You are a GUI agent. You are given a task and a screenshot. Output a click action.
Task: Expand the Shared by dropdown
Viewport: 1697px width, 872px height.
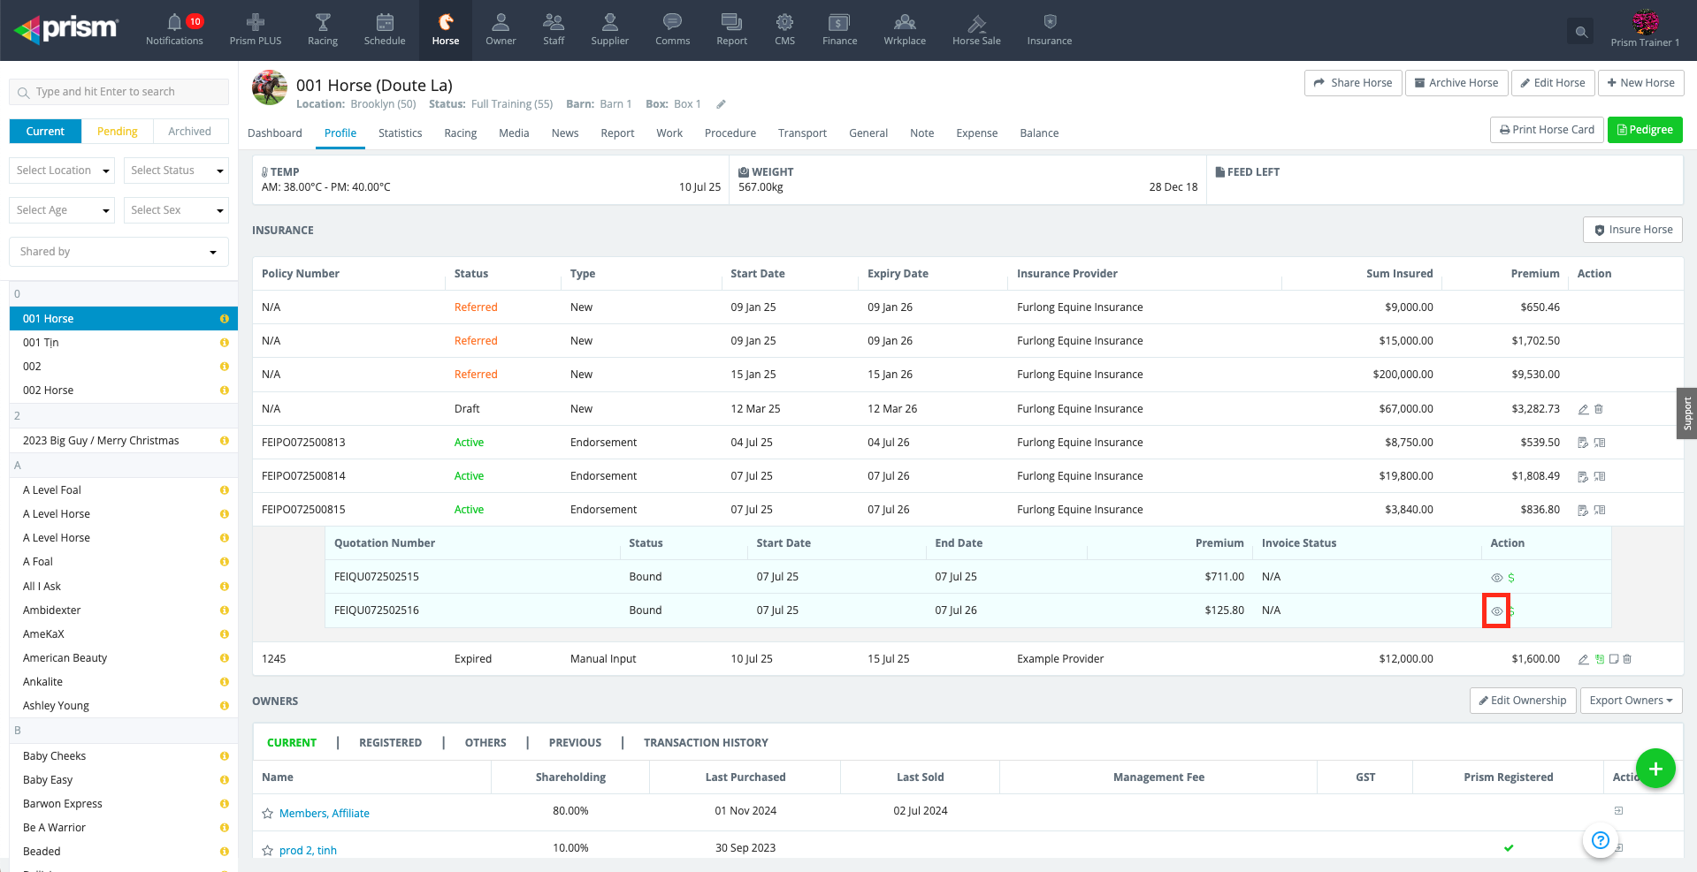pyautogui.click(x=118, y=252)
